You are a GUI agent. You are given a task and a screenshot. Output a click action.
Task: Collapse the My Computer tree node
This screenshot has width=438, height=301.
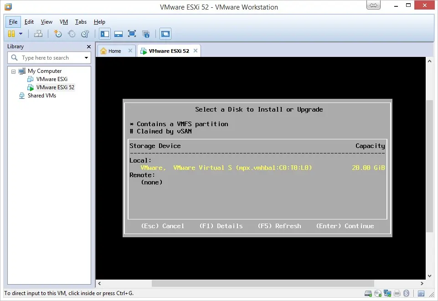click(x=13, y=71)
